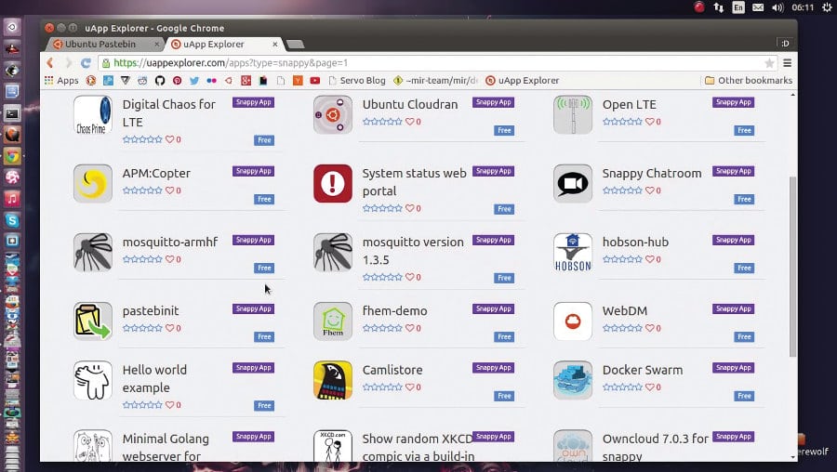Rate mosquitto-armhf using its star rating
This screenshot has width=837, height=472.
(x=142, y=260)
